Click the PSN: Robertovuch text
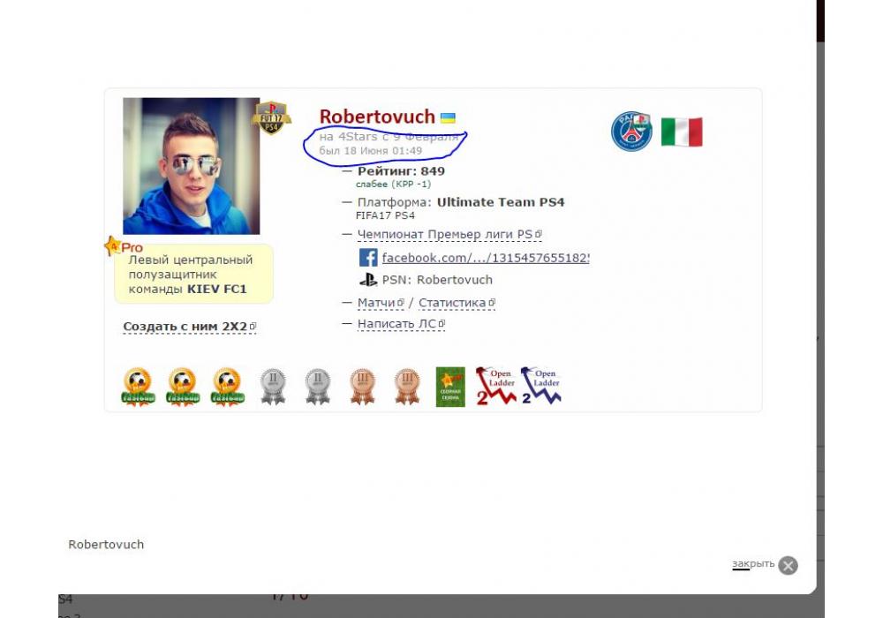The image size is (883, 618). 437,280
